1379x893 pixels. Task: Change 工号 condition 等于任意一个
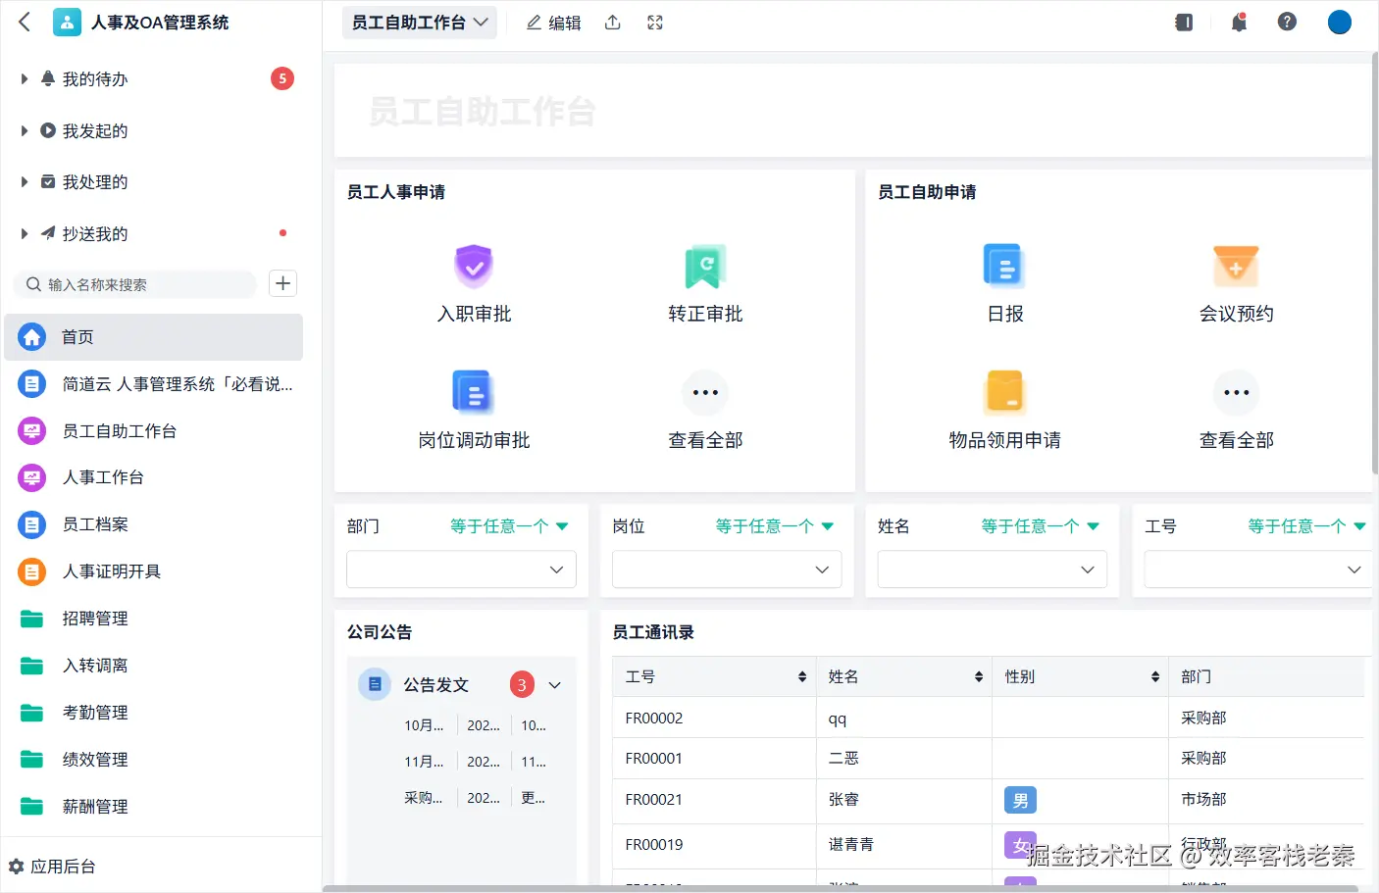(1306, 526)
